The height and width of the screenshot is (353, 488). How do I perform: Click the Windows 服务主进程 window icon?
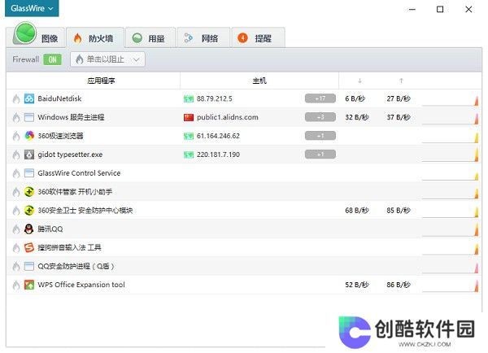(29, 117)
